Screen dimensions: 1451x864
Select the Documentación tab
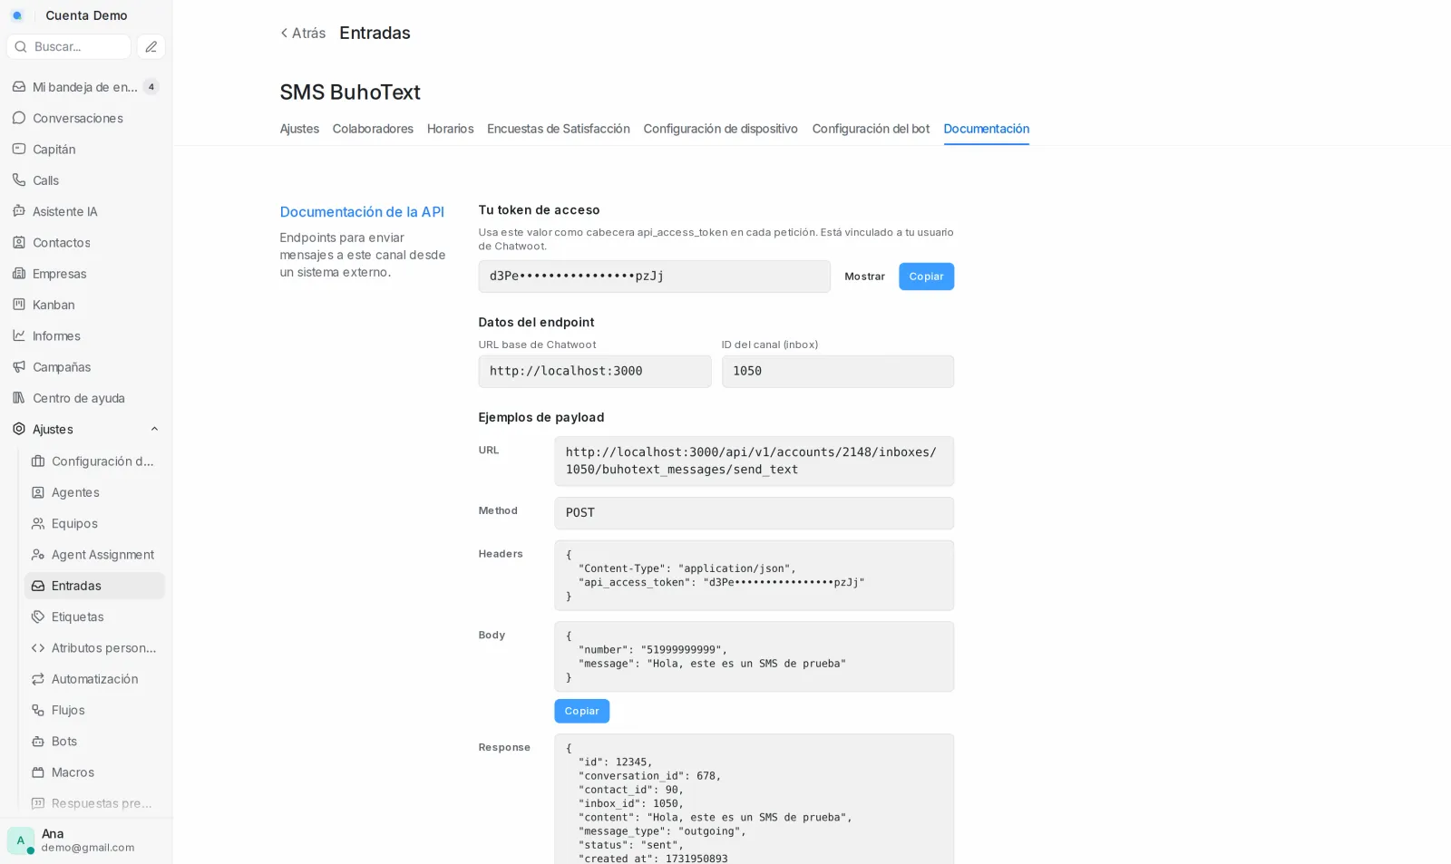point(986,129)
